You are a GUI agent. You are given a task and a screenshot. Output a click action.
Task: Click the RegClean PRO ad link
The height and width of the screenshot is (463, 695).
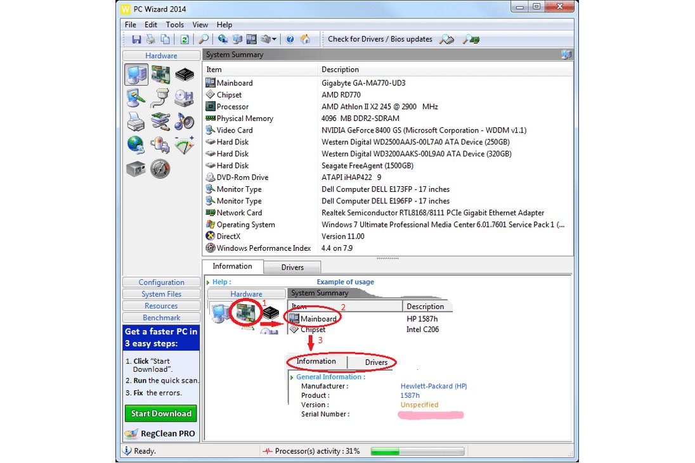coord(160,433)
